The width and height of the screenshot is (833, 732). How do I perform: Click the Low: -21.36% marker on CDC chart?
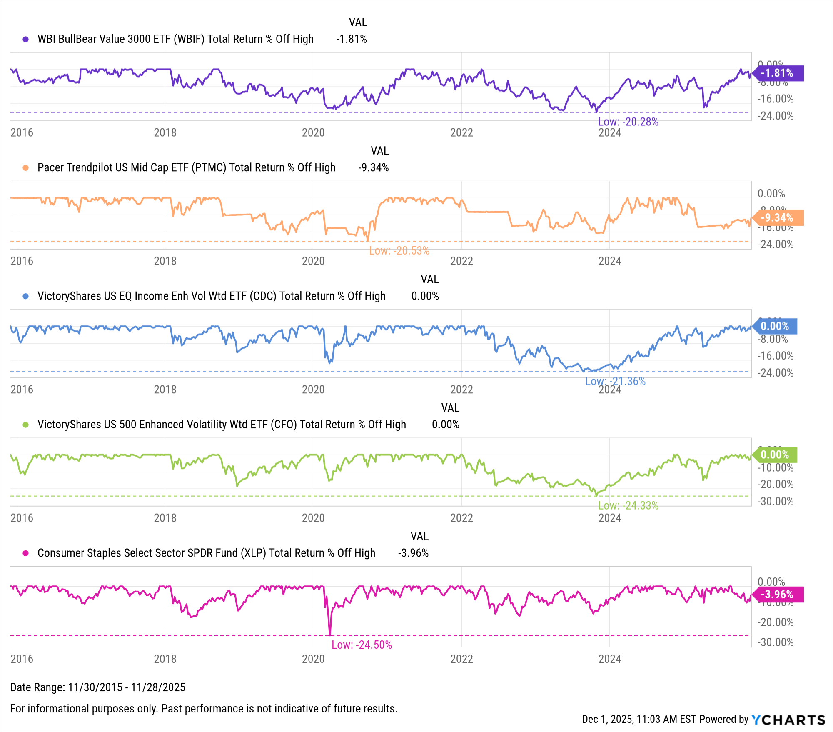tap(615, 381)
